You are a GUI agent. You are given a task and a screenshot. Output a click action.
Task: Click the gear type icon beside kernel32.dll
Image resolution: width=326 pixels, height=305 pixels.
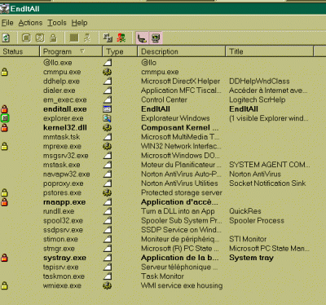(108, 128)
